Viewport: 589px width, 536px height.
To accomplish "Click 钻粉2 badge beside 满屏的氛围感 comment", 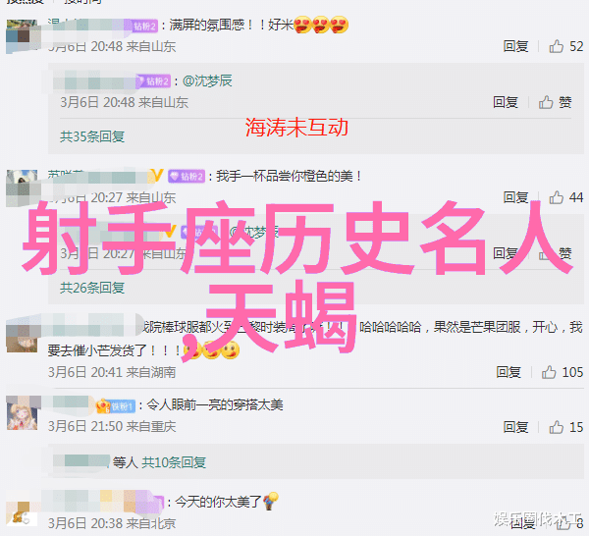I will coord(144,26).
